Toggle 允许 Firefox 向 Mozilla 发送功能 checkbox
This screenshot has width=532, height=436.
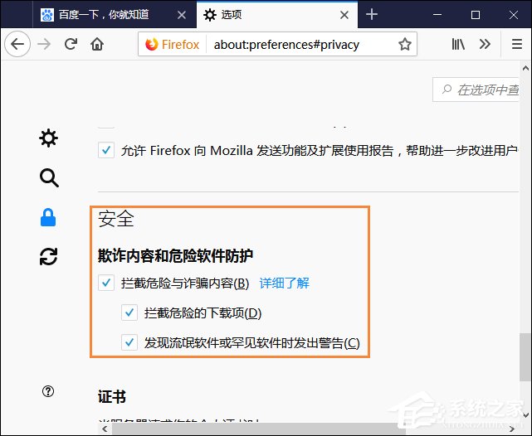pyautogui.click(x=106, y=150)
